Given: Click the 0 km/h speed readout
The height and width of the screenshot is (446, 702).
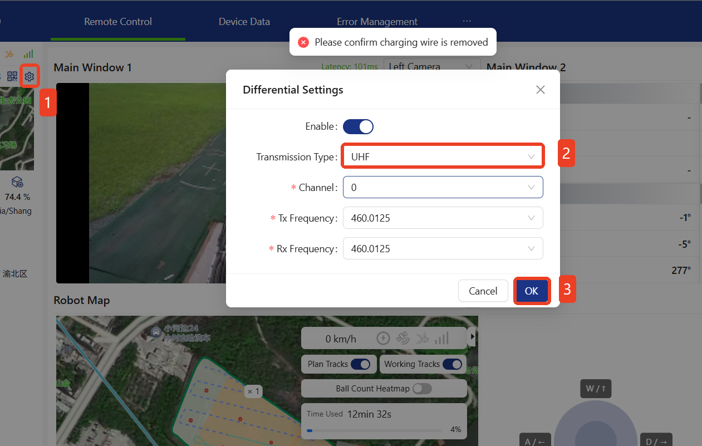Looking at the screenshot, I should tap(341, 339).
